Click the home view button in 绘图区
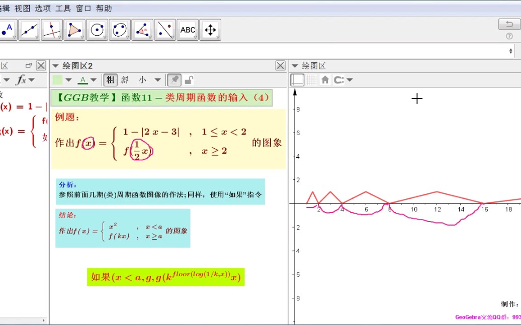Image resolution: width=521 pixels, height=325 pixels. [325, 79]
